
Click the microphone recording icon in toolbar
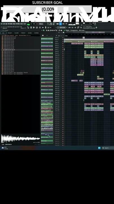click(46, 27)
